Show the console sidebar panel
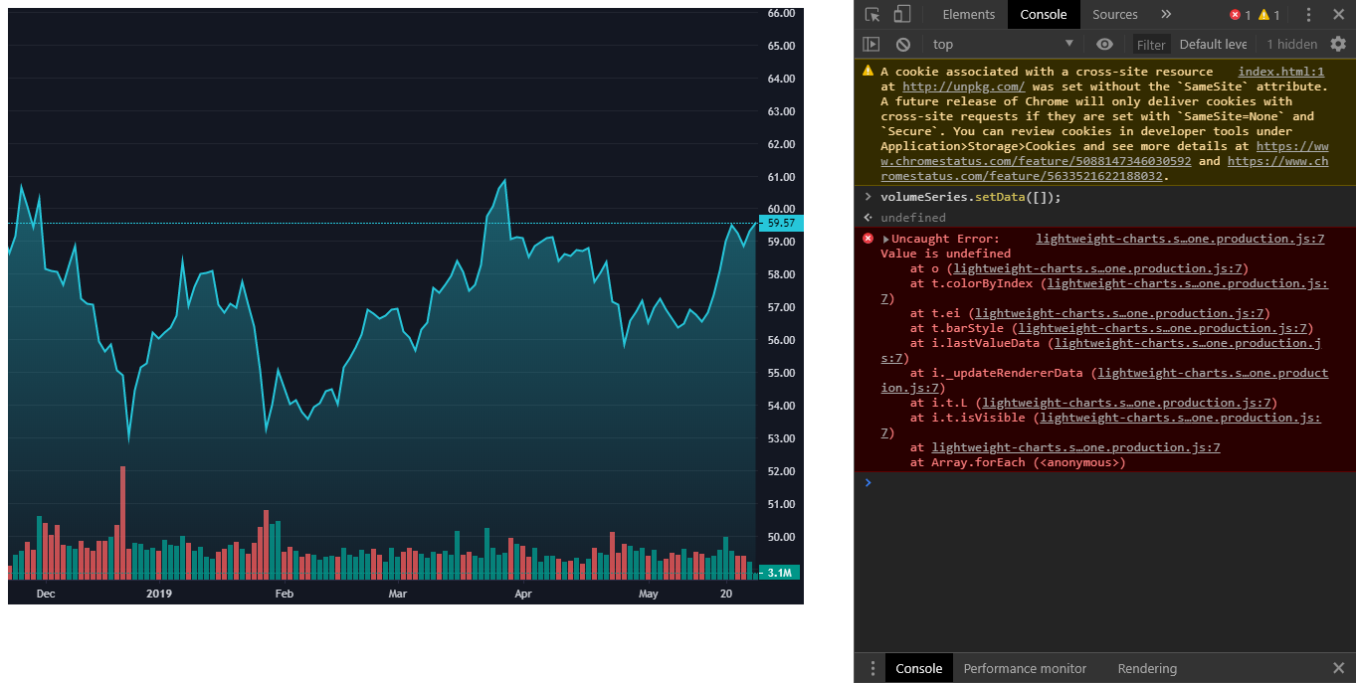This screenshot has height=683, width=1356. 871,43
